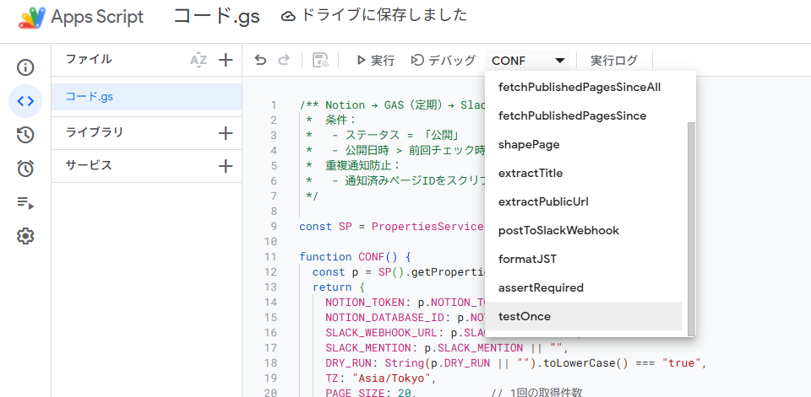The width and height of the screenshot is (811, 397).
Task: Select postToSlackWebhook in the dropdown
Action: pyautogui.click(x=558, y=230)
